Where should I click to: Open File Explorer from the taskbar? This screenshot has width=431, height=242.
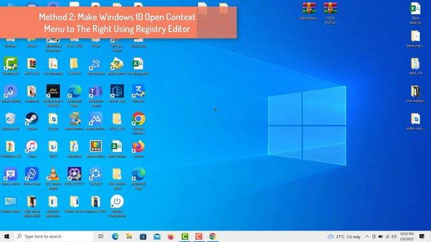pyautogui.click(x=129, y=237)
